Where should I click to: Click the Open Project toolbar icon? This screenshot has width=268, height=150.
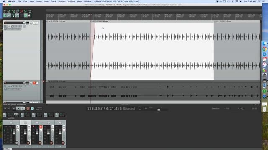[x=9, y=11]
